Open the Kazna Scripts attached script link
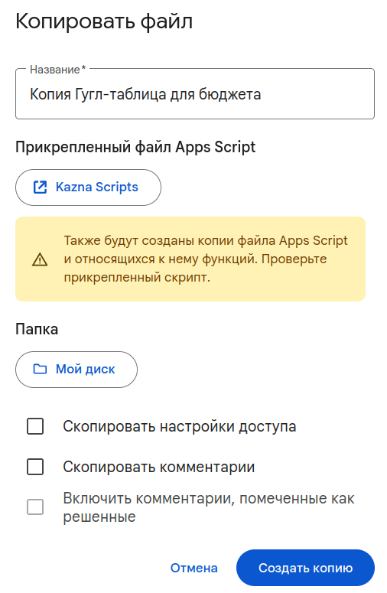The height and width of the screenshot is (593, 387). (x=88, y=187)
